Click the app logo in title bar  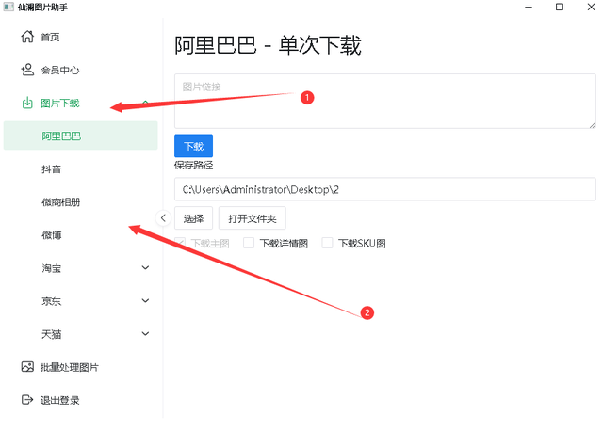[8, 7]
